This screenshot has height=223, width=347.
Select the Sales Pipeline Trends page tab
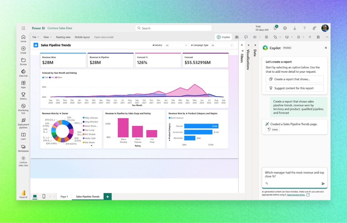point(88,197)
